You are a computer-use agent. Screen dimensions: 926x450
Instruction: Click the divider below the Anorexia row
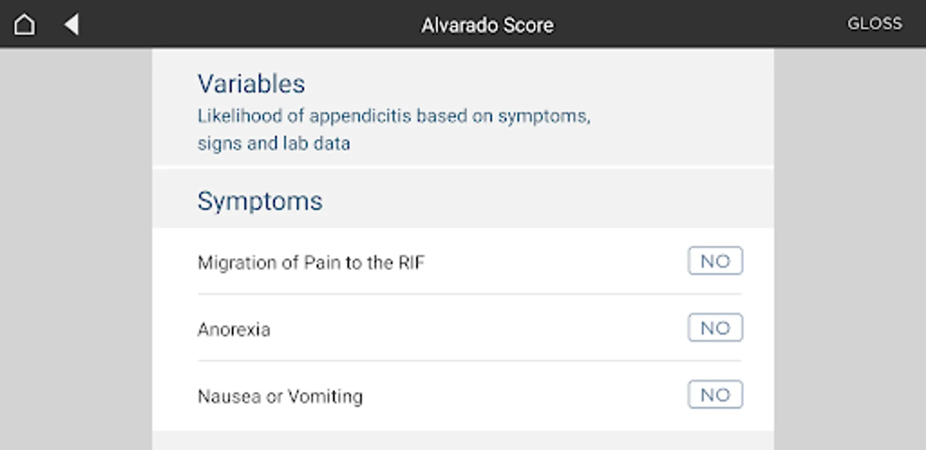469,361
